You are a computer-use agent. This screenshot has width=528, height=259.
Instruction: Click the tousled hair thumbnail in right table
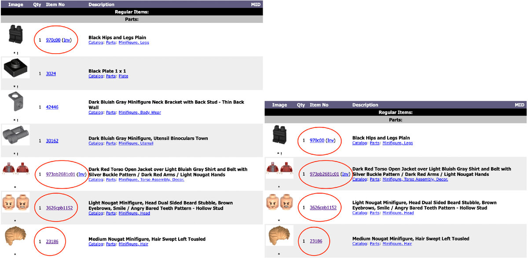280,236
